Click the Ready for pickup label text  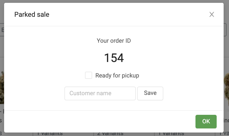tap(117, 76)
